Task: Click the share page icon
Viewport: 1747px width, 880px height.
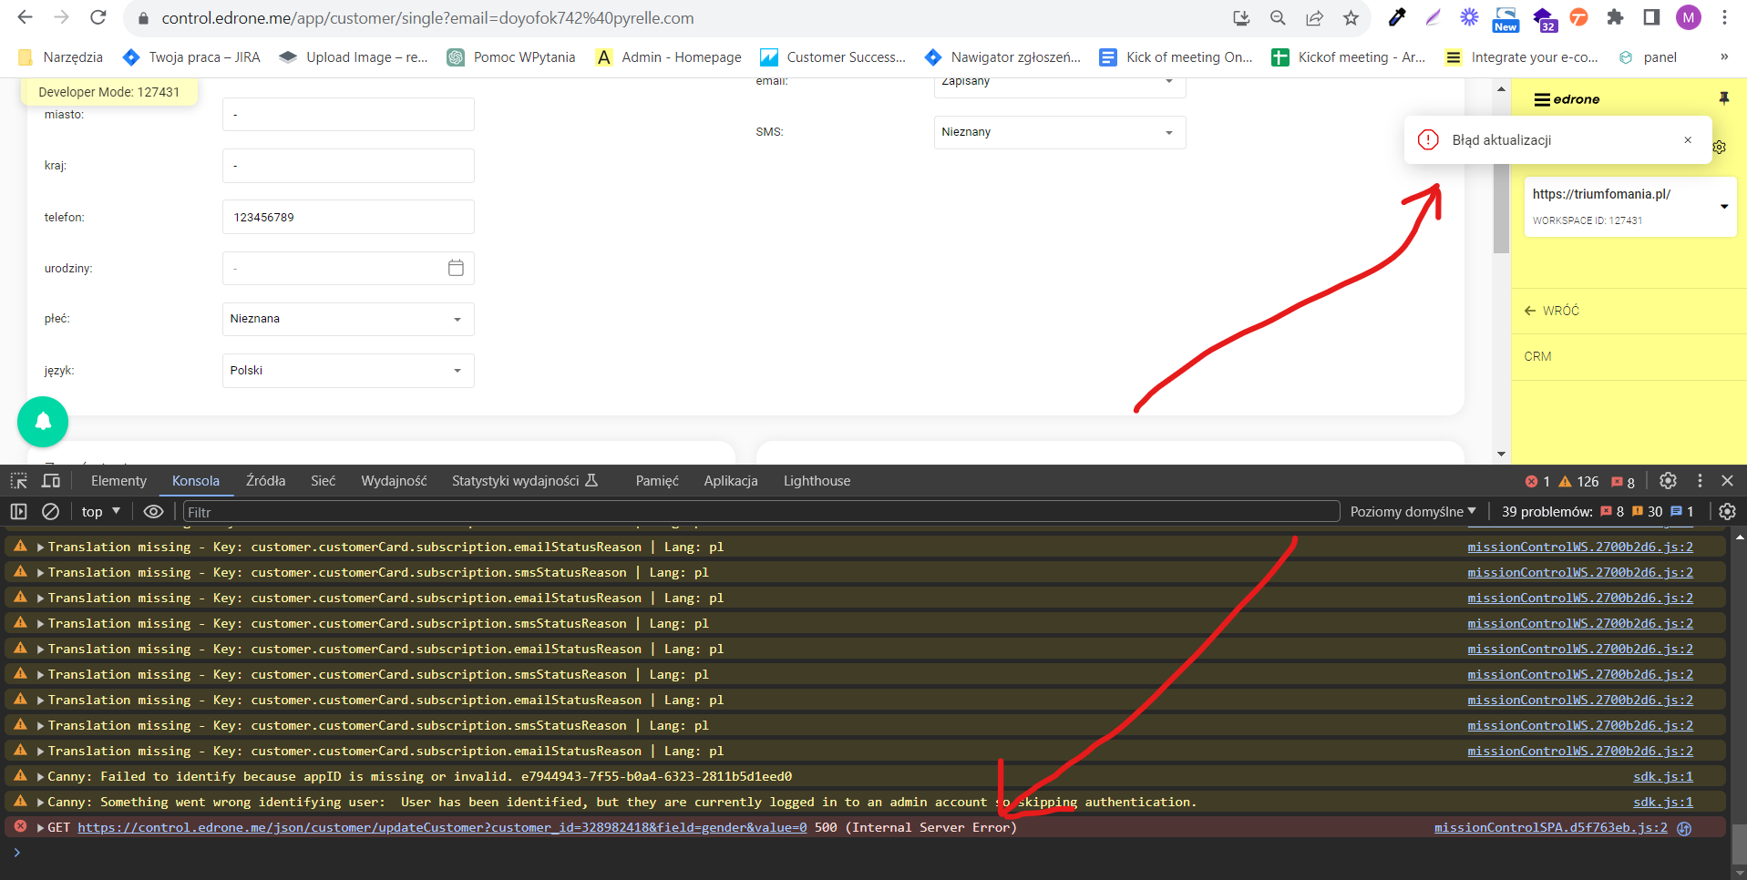Action: pyautogui.click(x=1314, y=18)
